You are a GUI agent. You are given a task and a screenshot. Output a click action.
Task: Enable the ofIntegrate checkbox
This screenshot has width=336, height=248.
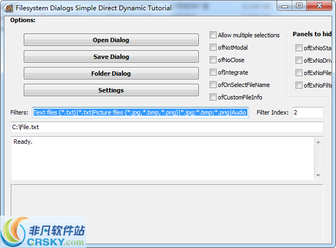tap(213, 72)
